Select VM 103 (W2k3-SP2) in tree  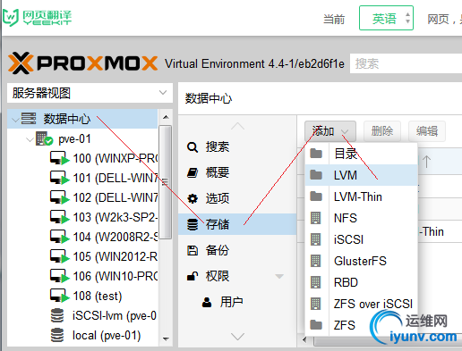tap(115, 217)
